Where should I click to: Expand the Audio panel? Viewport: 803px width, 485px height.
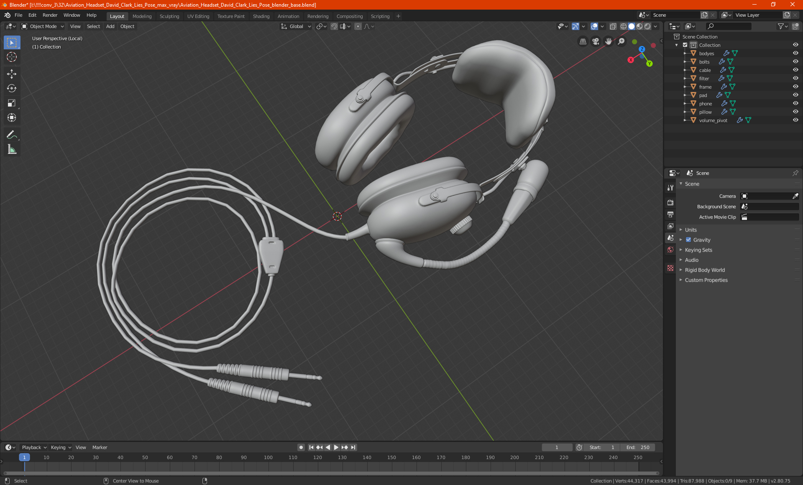pos(691,260)
